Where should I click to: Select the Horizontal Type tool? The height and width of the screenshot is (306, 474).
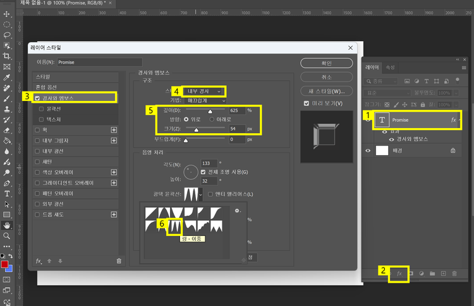(x=7, y=194)
